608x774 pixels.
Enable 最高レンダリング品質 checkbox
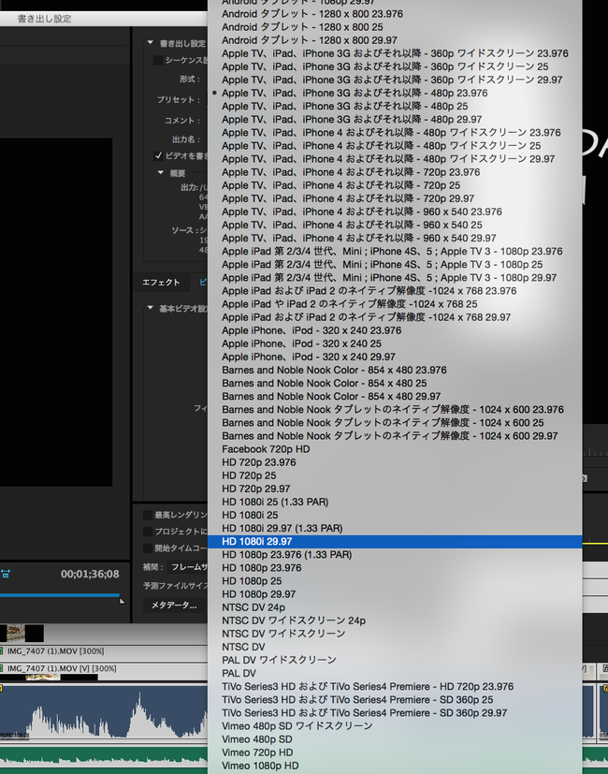(148, 516)
